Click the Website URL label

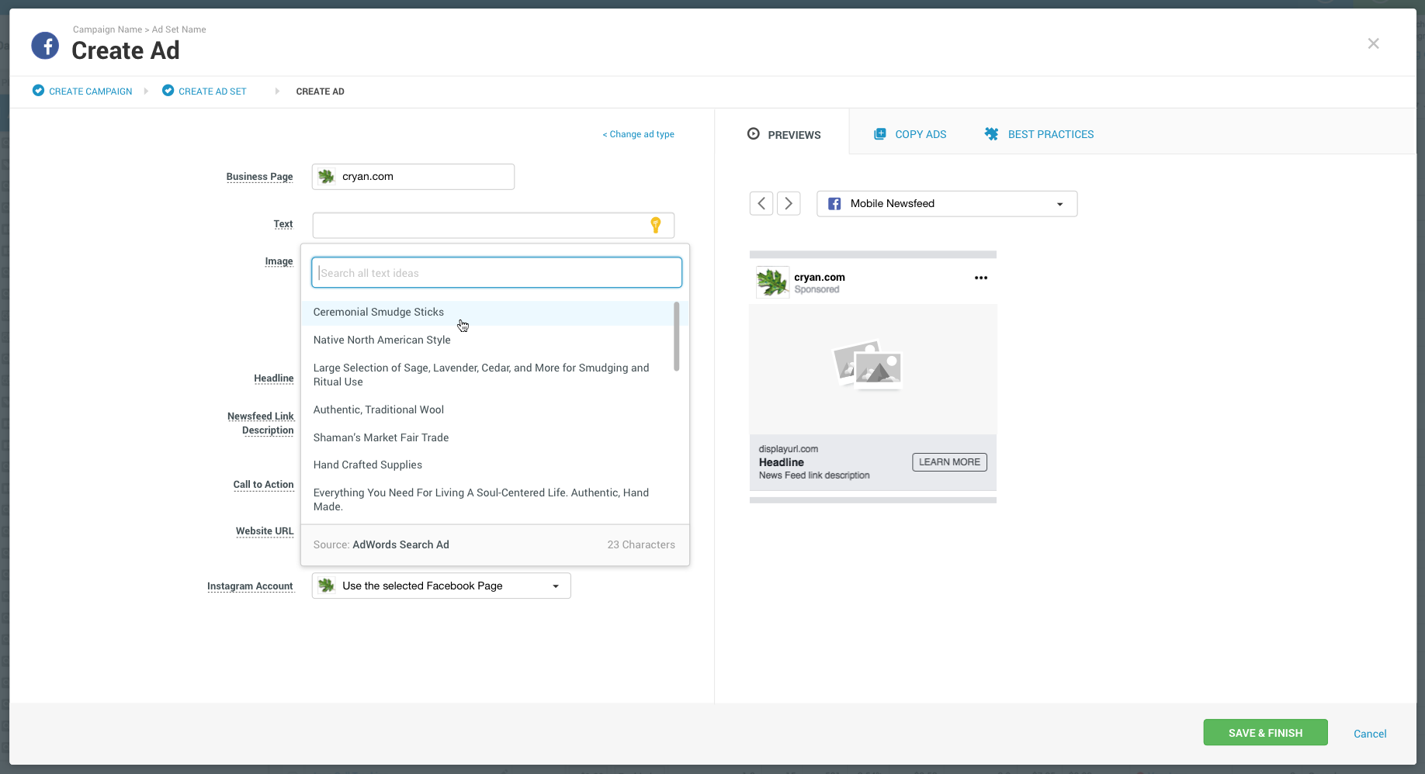[265, 531]
